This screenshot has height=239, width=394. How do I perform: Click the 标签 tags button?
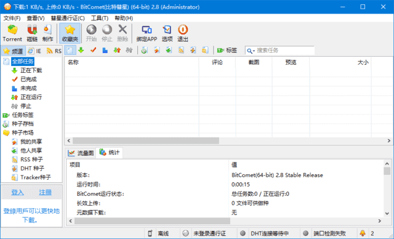pos(227,51)
